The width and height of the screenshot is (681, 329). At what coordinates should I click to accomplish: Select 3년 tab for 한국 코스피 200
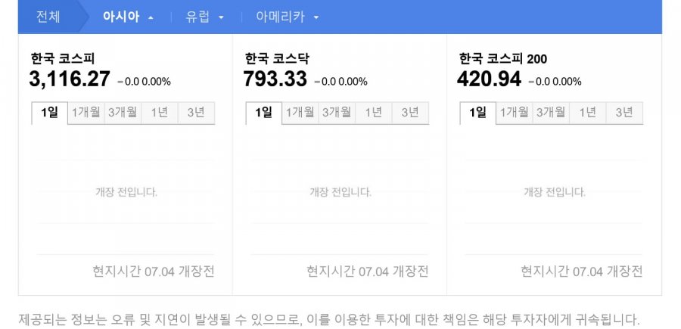click(624, 113)
